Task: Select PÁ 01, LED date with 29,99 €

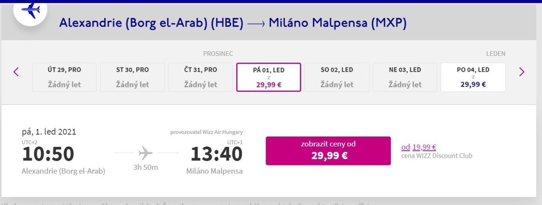Action: pyautogui.click(x=269, y=77)
